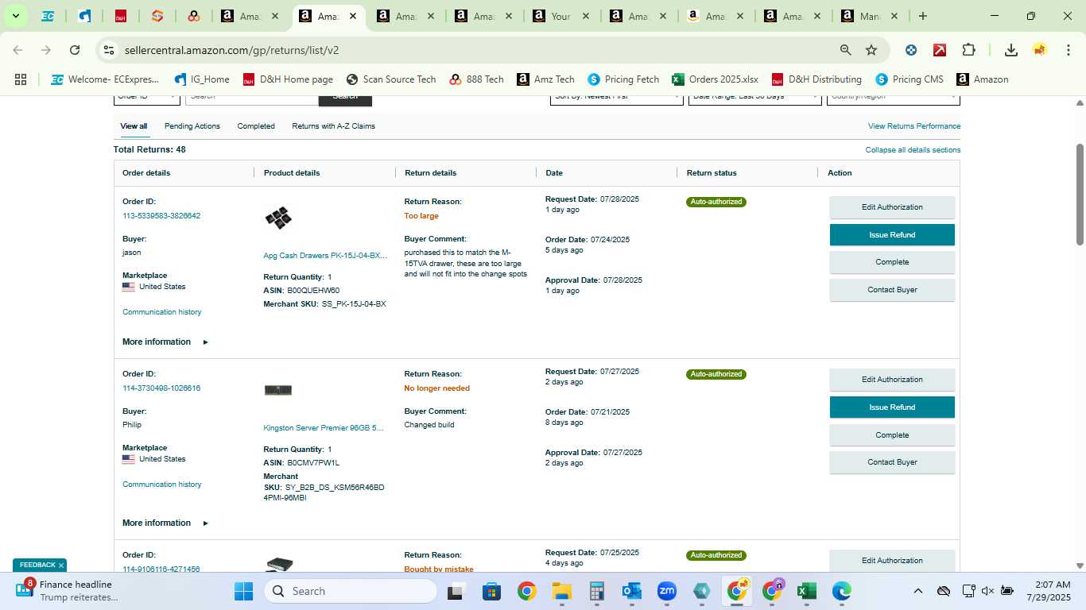Open D&H Home page bookmark
The image size is (1086, 610).
coord(288,79)
